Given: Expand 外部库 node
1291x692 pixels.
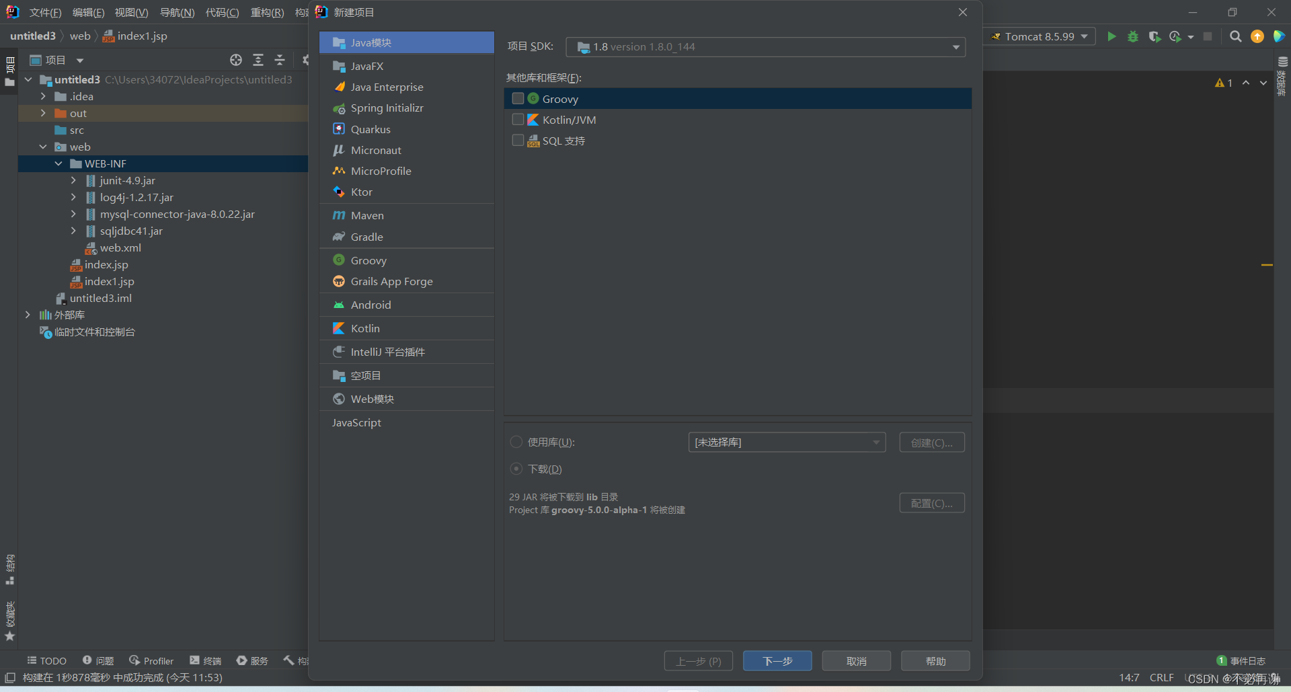Looking at the screenshot, I should click(x=28, y=315).
